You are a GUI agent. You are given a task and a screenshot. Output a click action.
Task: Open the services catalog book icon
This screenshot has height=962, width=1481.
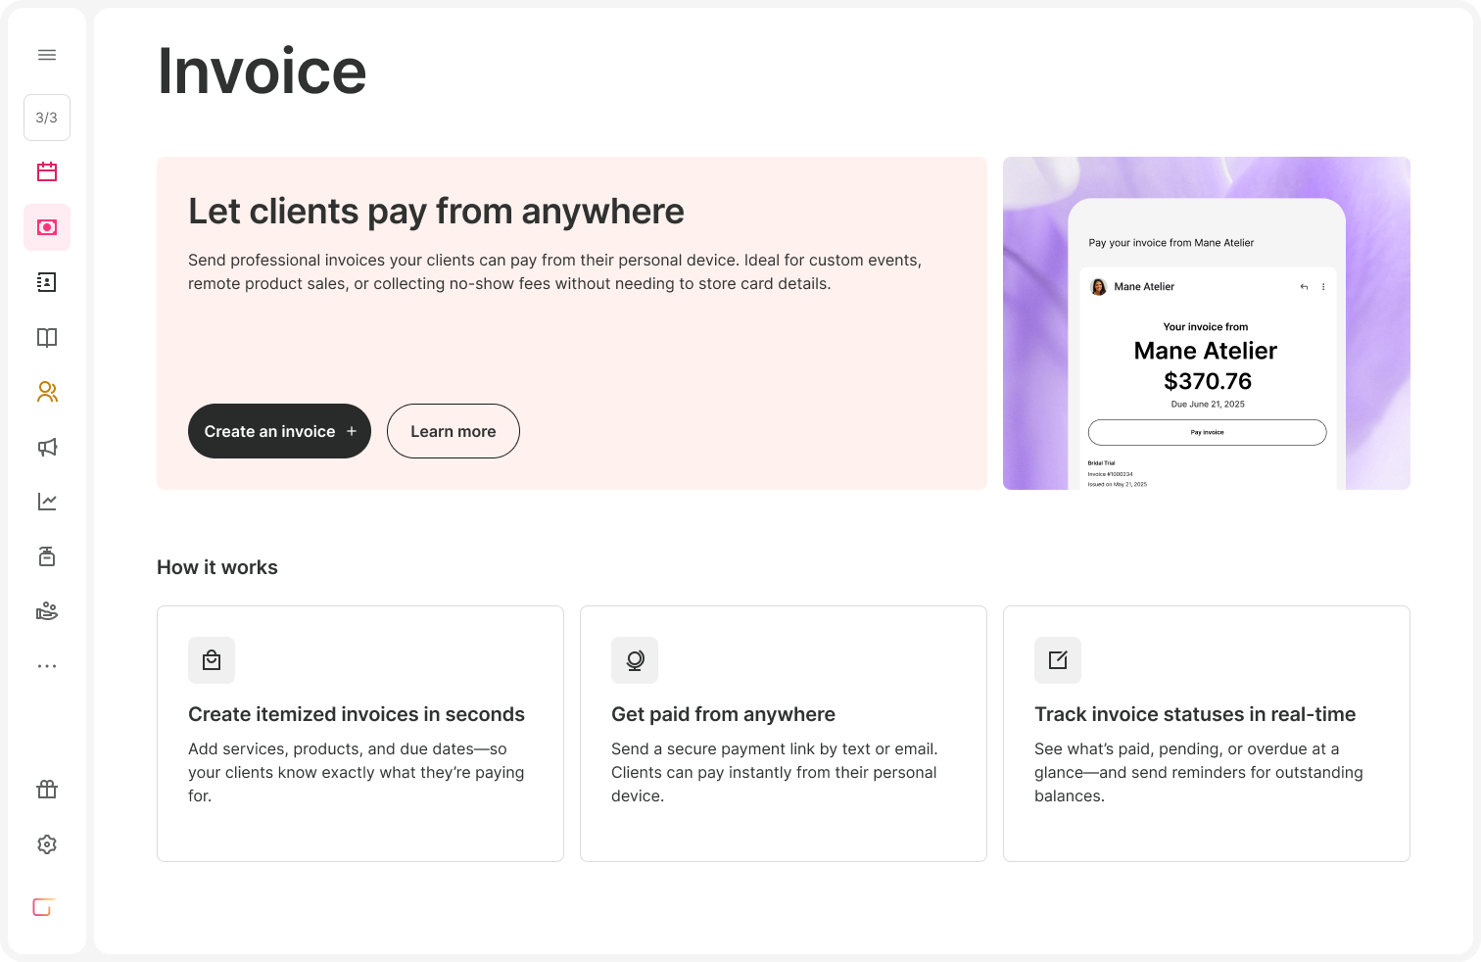point(47,337)
